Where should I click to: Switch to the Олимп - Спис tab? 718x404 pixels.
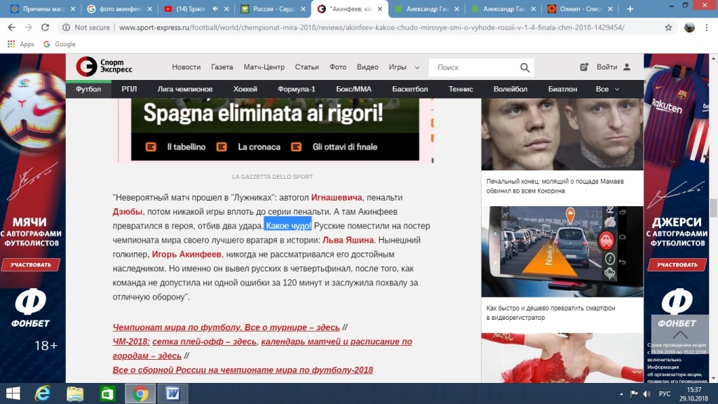click(x=580, y=8)
